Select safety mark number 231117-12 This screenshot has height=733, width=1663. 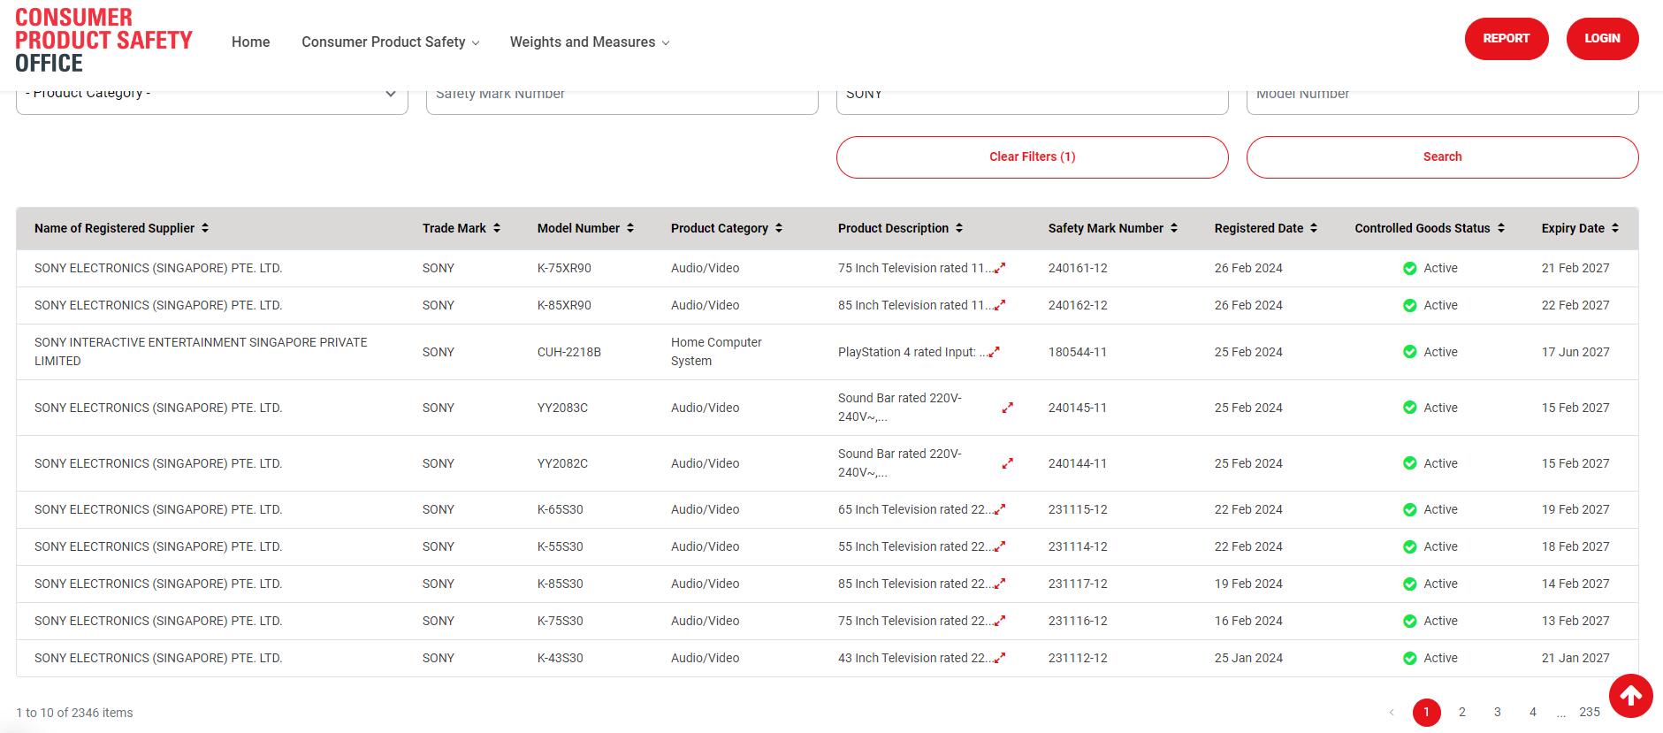(1078, 584)
